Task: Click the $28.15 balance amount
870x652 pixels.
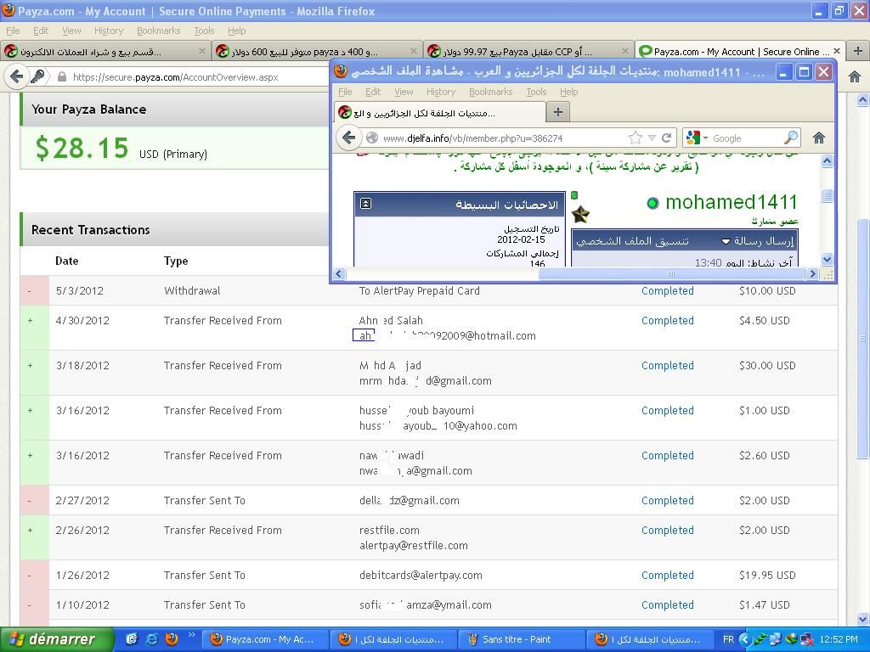Action: pyautogui.click(x=82, y=148)
